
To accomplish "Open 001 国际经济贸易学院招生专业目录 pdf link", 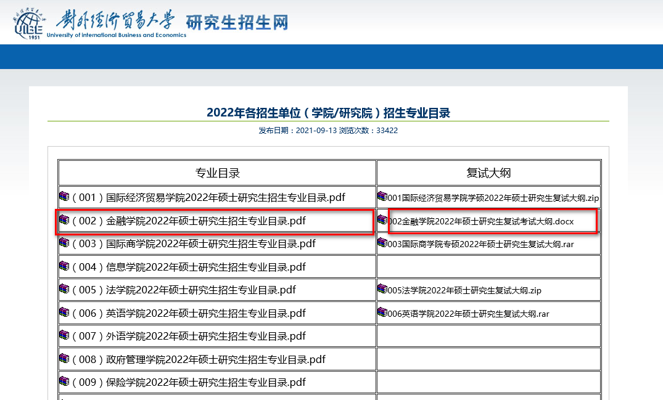I will [x=208, y=198].
